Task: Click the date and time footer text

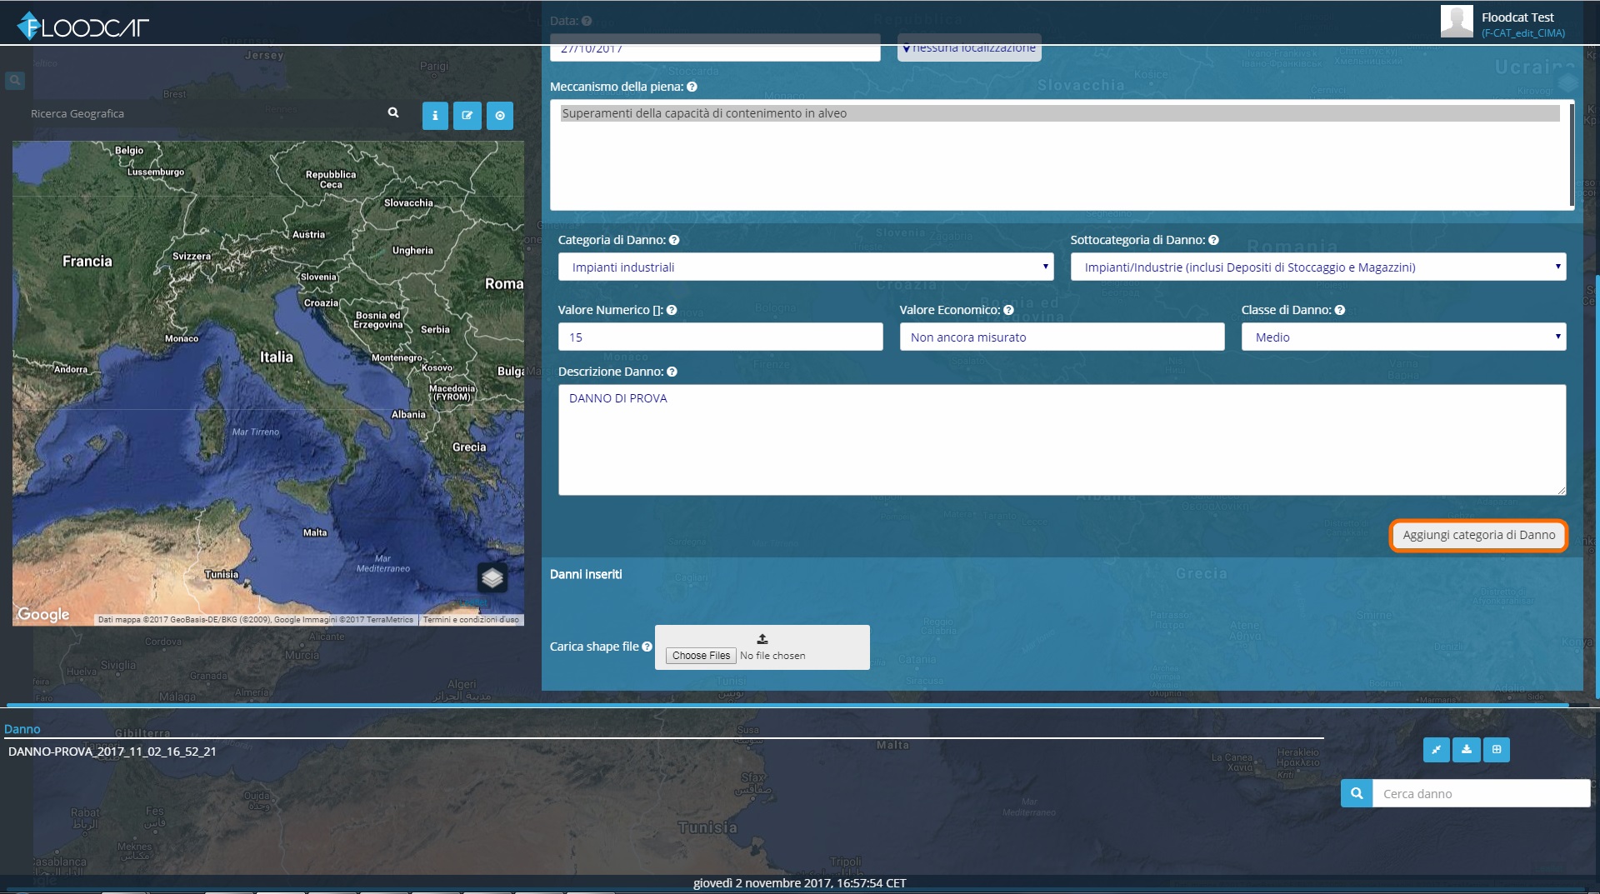Action: (x=799, y=883)
